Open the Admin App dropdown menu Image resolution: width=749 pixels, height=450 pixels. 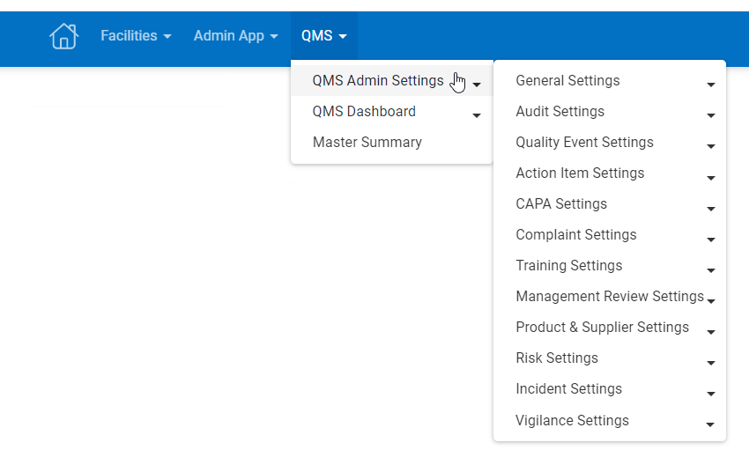(235, 36)
